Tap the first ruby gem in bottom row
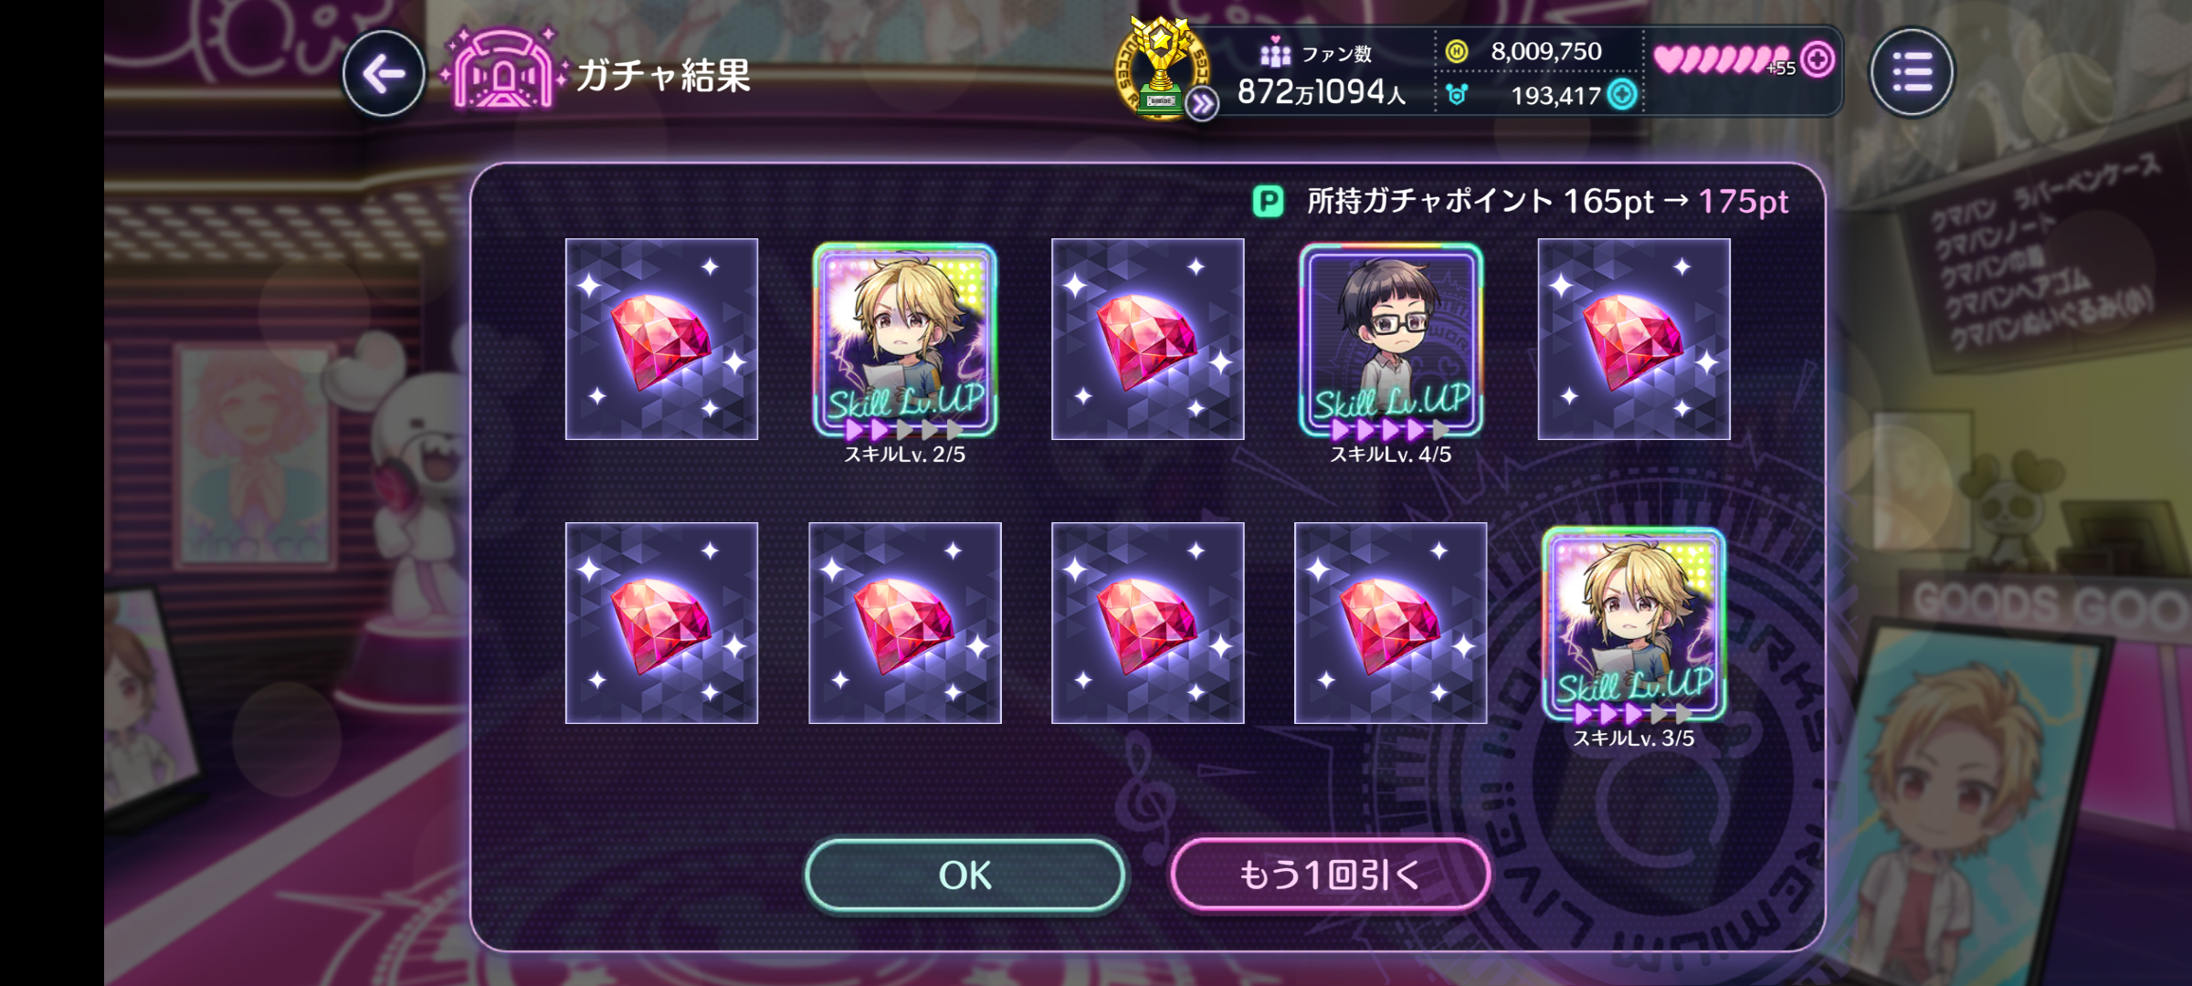The width and height of the screenshot is (2192, 986). (661, 623)
